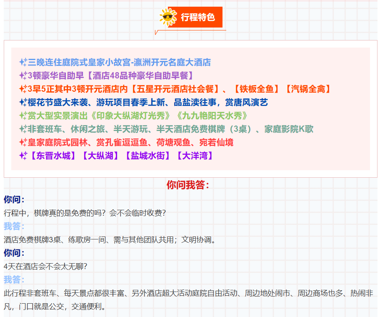Click sparkle icon before 樱花节盛大来袭 line
The width and height of the screenshot is (380, 317).
click(x=23, y=102)
